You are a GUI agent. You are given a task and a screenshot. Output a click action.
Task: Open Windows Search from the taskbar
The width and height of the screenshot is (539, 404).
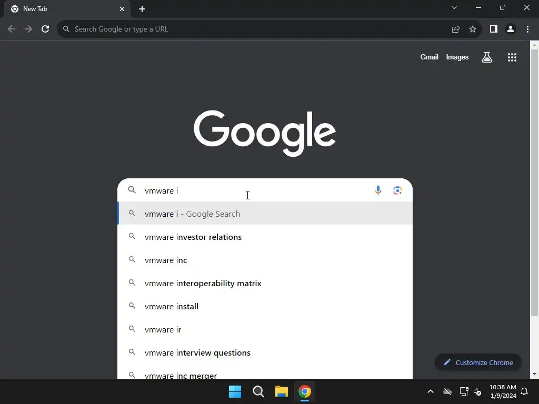[258, 391]
